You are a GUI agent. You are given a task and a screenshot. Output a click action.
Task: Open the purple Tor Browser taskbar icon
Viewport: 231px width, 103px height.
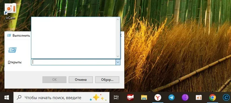pyautogui.click(x=185, y=97)
